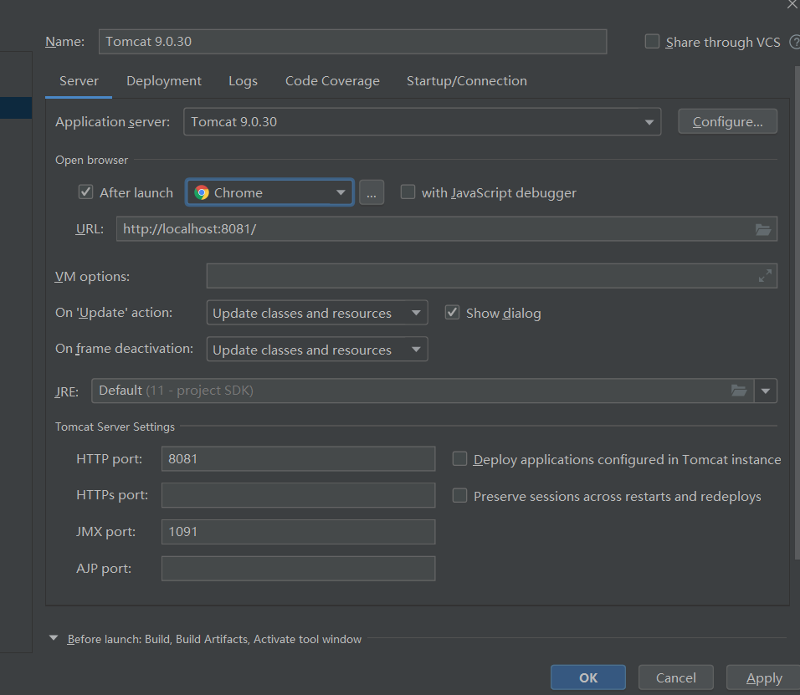Switch to the Deployment tab
Image resolution: width=800 pixels, height=695 pixels.
coord(164,81)
